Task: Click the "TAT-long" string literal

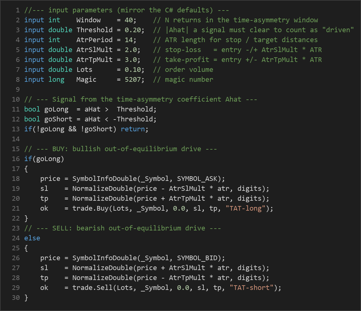Action: 245,208
